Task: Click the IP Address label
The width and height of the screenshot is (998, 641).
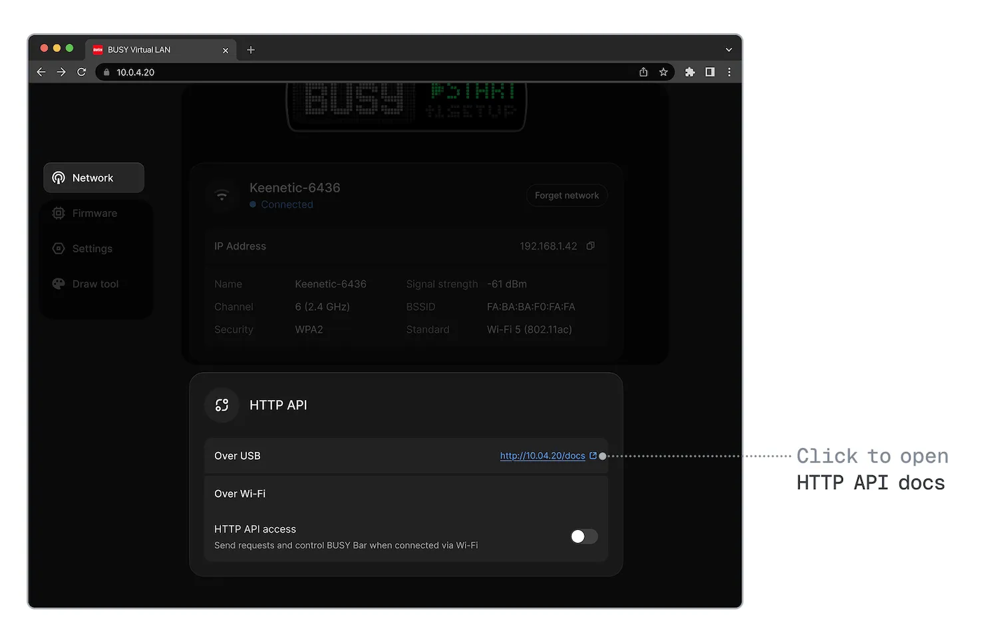Action: pos(240,246)
